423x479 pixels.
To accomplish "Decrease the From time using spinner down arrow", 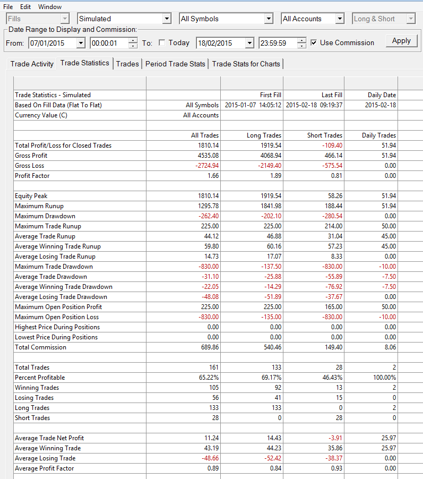I will pyautogui.click(x=133, y=46).
